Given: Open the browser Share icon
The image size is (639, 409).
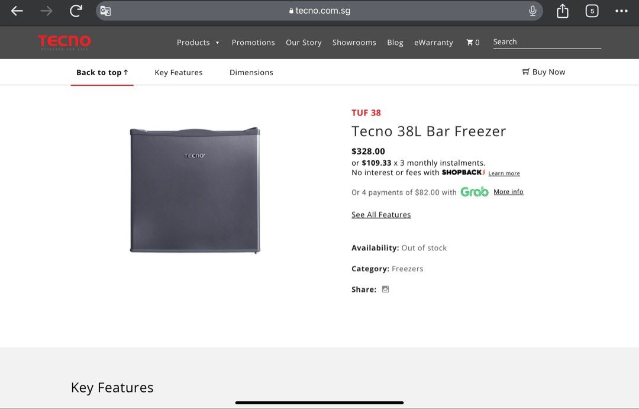Looking at the screenshot, I should pyautogui.click(x=562, y=11).
